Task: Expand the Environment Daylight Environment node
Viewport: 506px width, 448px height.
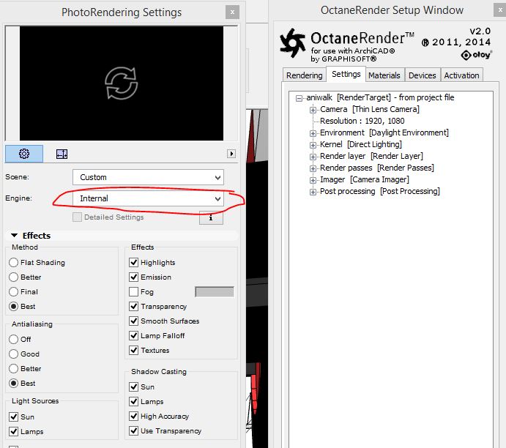Action: (313, 133)
